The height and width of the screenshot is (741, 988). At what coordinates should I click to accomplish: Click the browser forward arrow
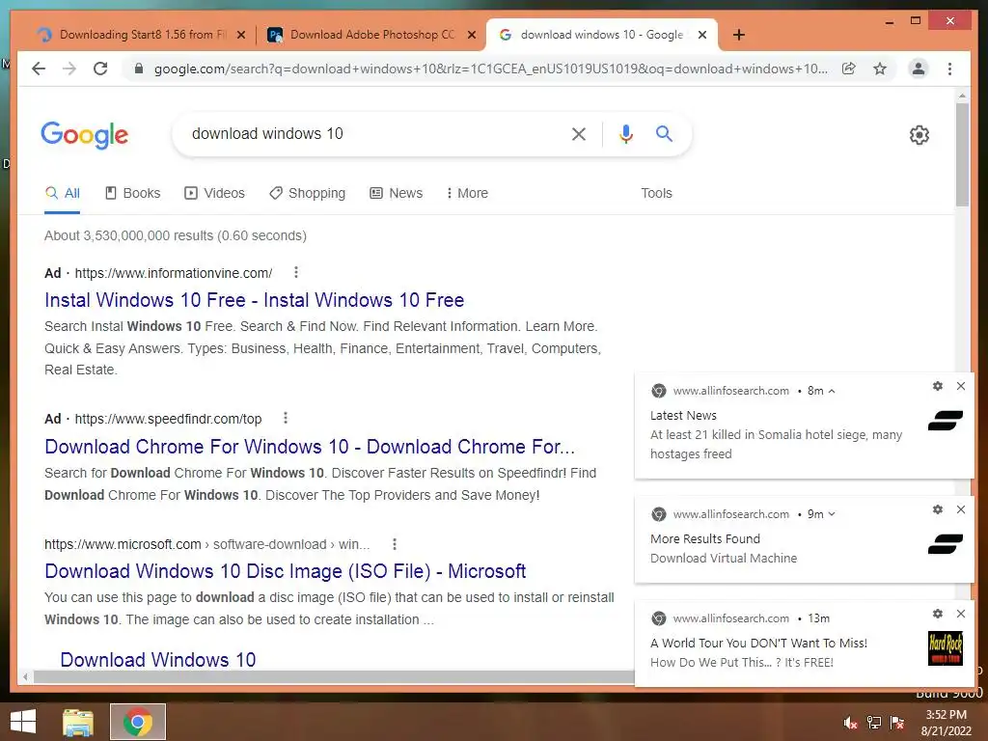click(69, 69)
